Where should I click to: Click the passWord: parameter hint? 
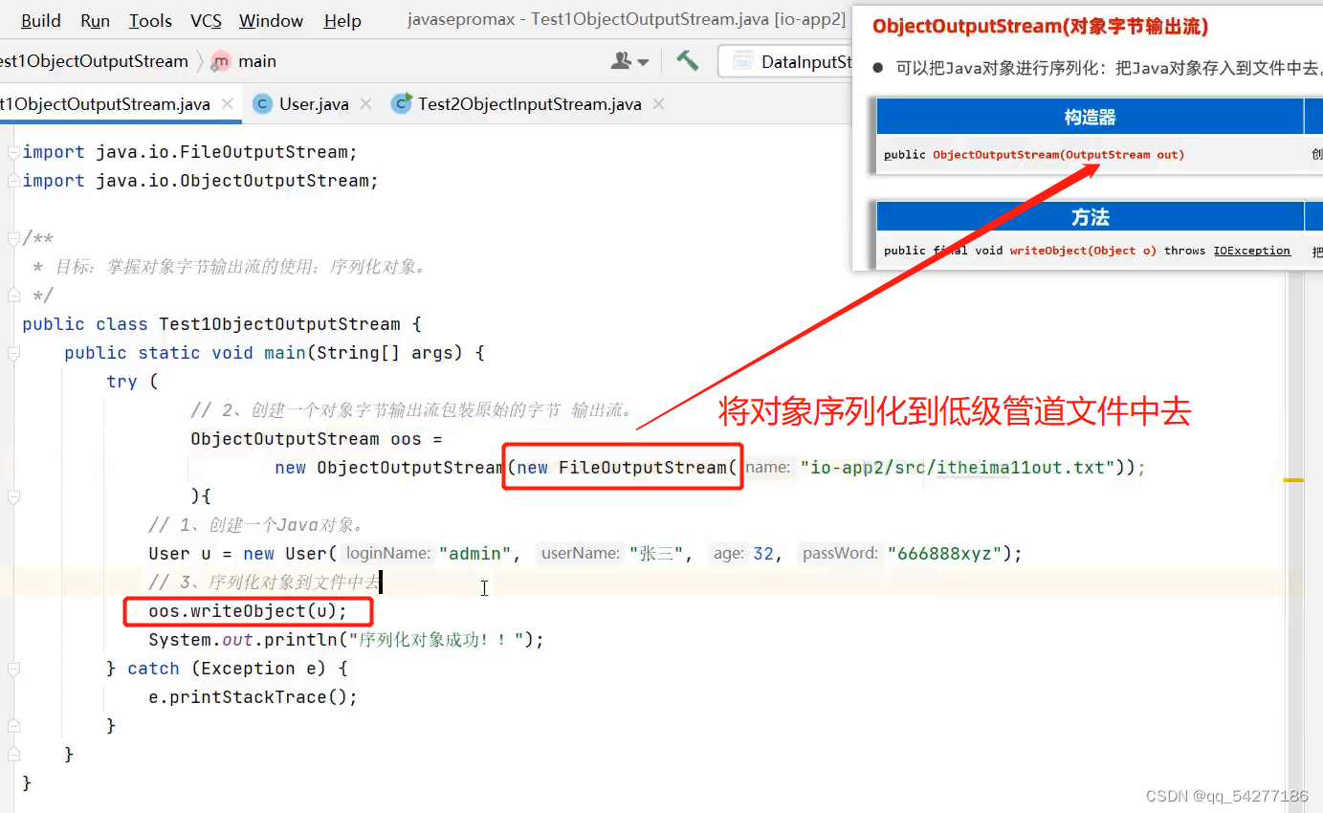(x=841, y=554)
